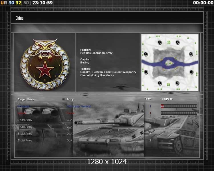Click "Overwhelming Bruteforce" text
Image resolution: width=214 pixels, height=171 pixels.
point(97,75)
